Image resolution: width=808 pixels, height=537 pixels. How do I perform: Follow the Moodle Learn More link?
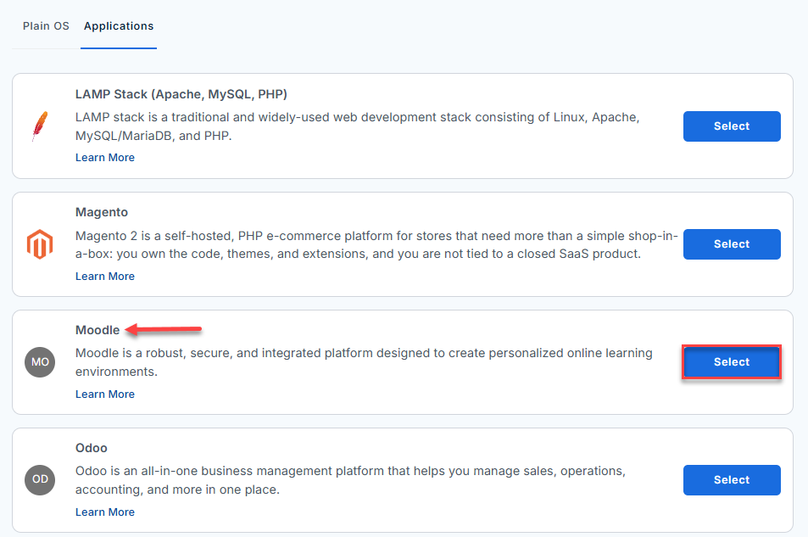coord(105,394)
